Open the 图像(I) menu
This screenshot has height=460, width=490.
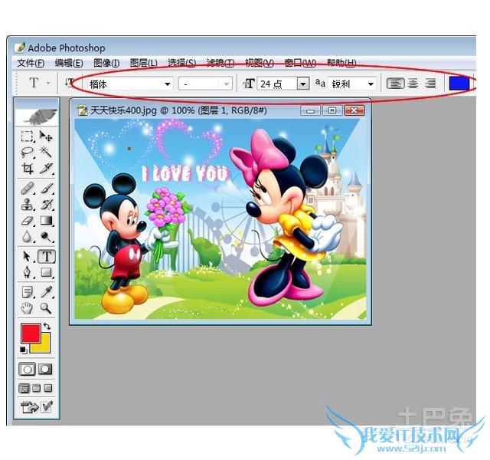pos(106,63)
